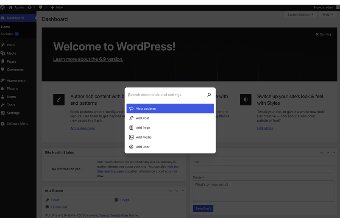
Task: Click the Collapse Menu arrow icon
Action: tap(3, 124)
